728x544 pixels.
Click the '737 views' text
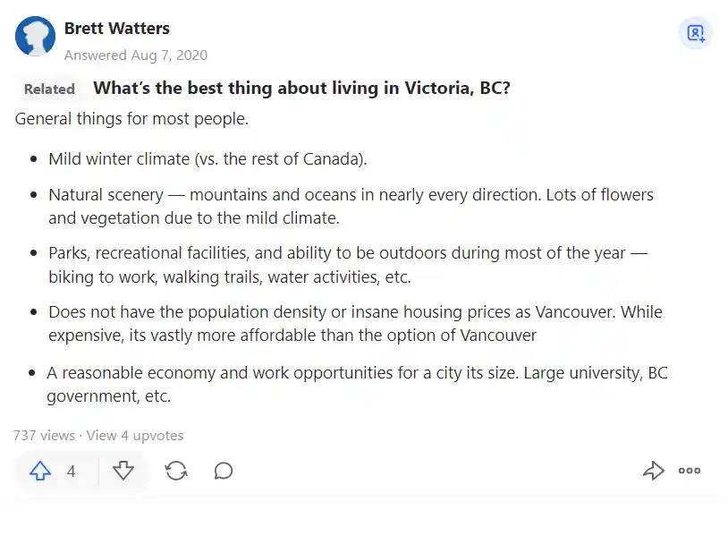(44, 436)
